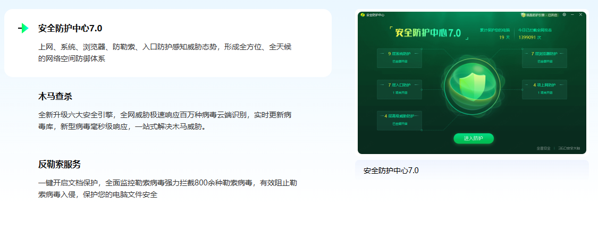Click the 360 logo in preview title bar
This screenshot has width=598, height=230.
pos(363,15)
